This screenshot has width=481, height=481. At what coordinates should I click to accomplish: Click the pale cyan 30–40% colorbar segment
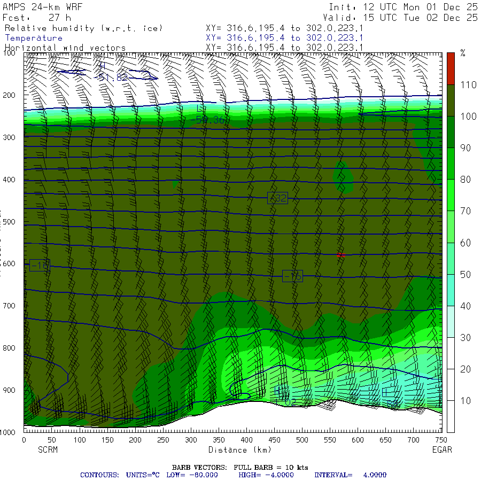click(451, 322)
